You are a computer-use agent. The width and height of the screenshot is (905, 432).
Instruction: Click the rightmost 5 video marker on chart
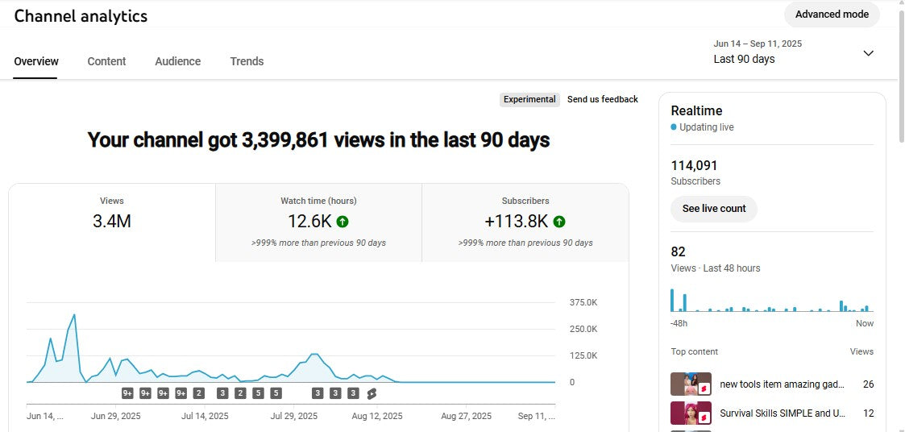coord(276,393)
